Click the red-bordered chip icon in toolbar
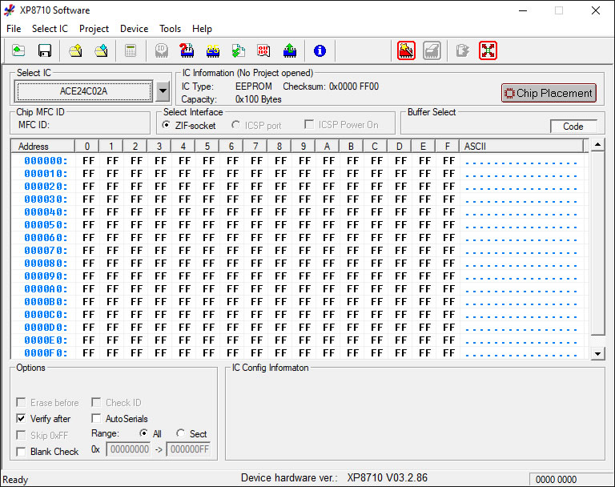This screenshot has width=615, height=487. tap(407, 50)
